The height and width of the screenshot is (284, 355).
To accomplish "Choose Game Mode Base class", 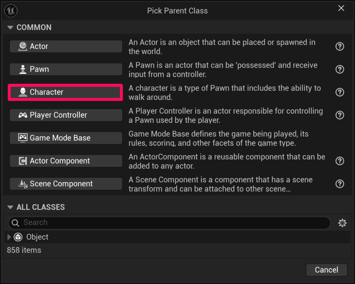I will coord(66,138).
